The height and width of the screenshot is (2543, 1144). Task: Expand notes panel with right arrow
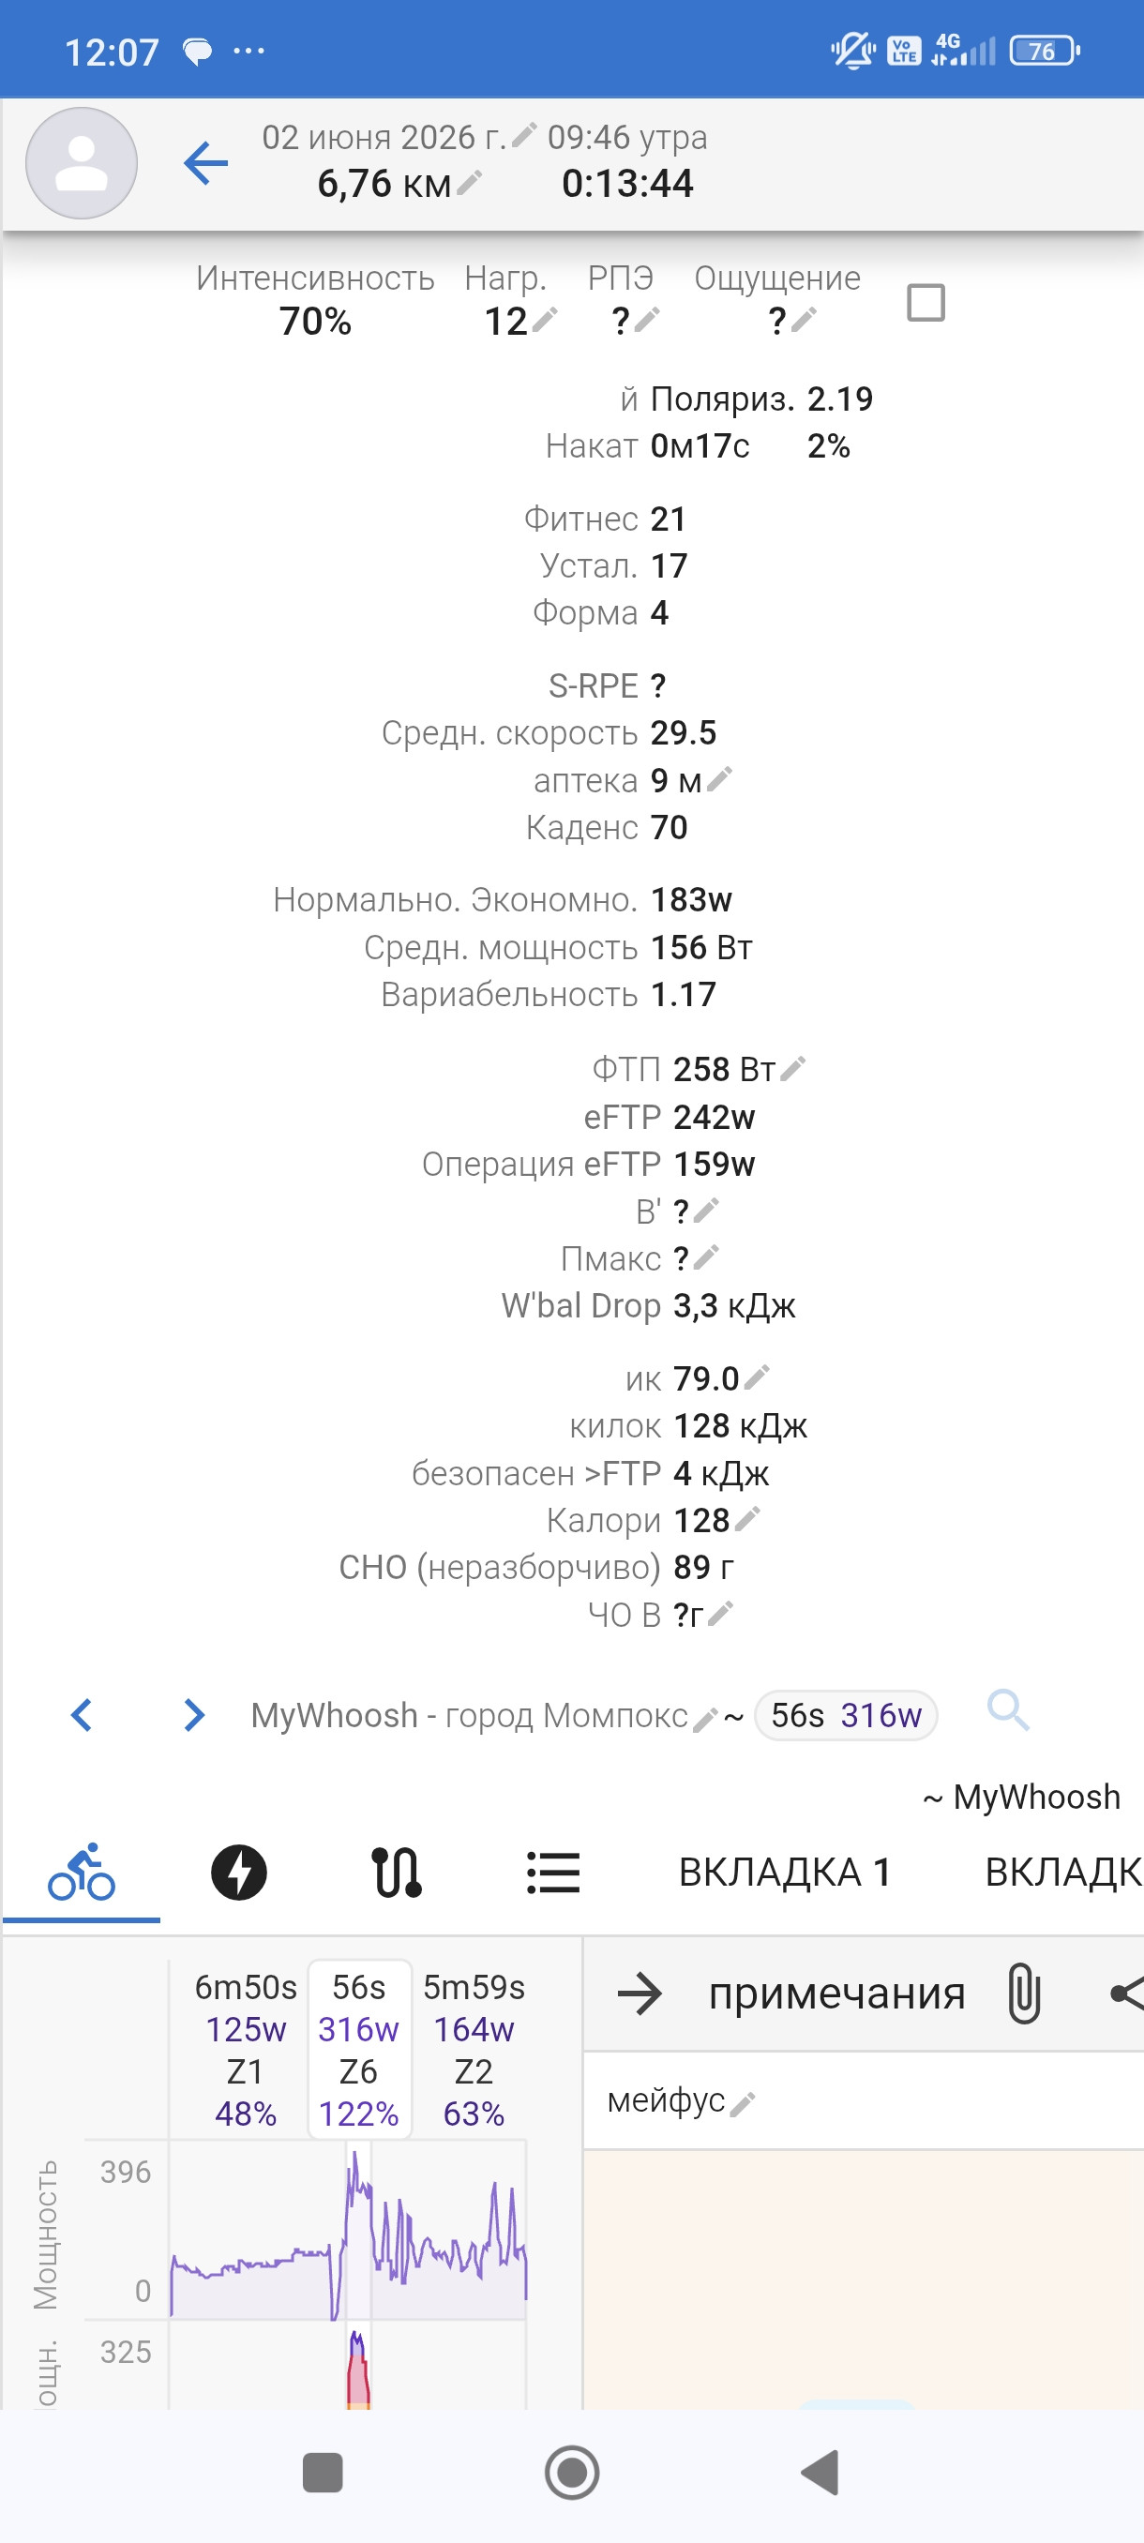[639, 1994]
